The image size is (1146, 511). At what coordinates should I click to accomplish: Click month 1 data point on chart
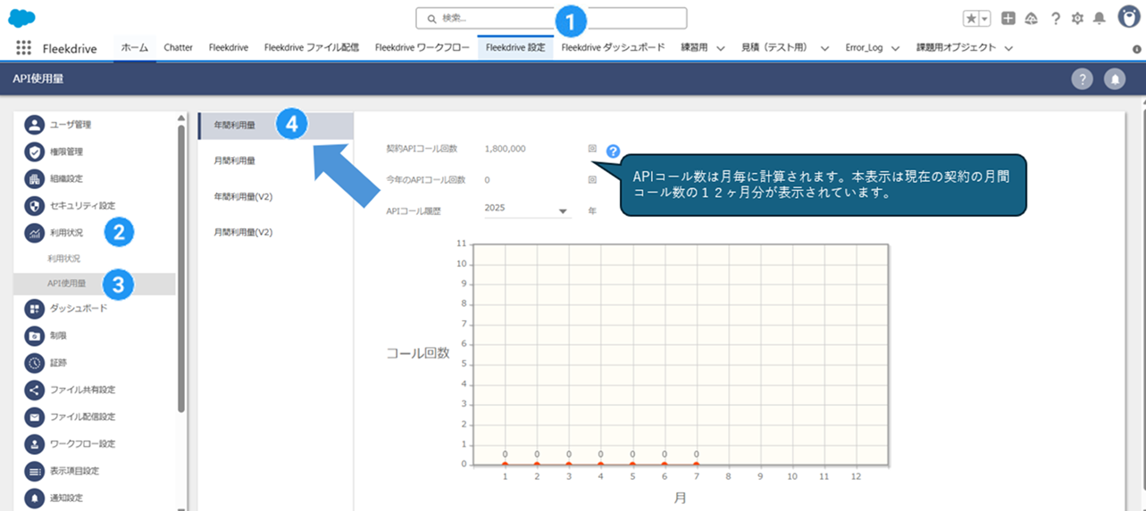click(x=506, y=464)
